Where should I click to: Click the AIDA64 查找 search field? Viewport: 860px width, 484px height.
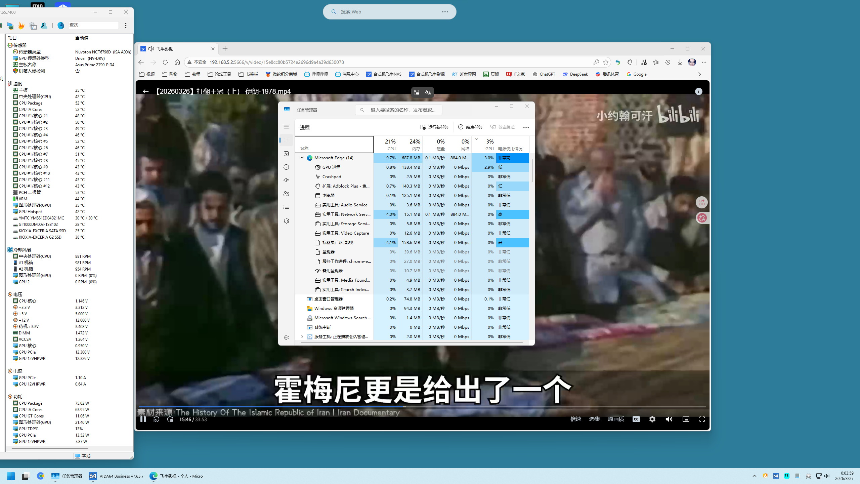93,25
